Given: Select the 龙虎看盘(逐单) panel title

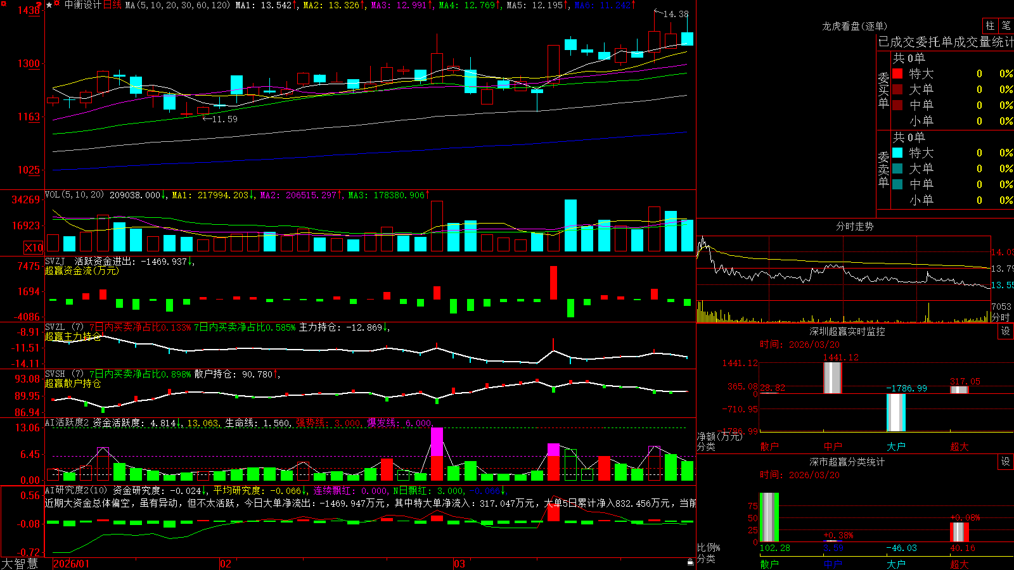Looking at the screenshot, I should pos(854,26).
